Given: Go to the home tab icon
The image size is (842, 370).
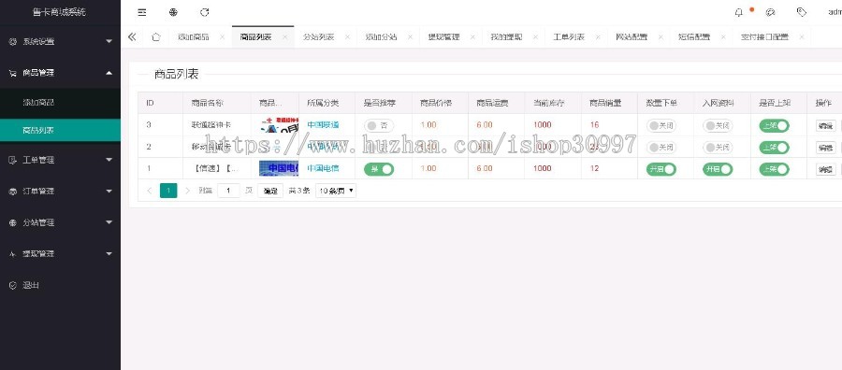Looking at the screenshot, I should tap(155, 37).
